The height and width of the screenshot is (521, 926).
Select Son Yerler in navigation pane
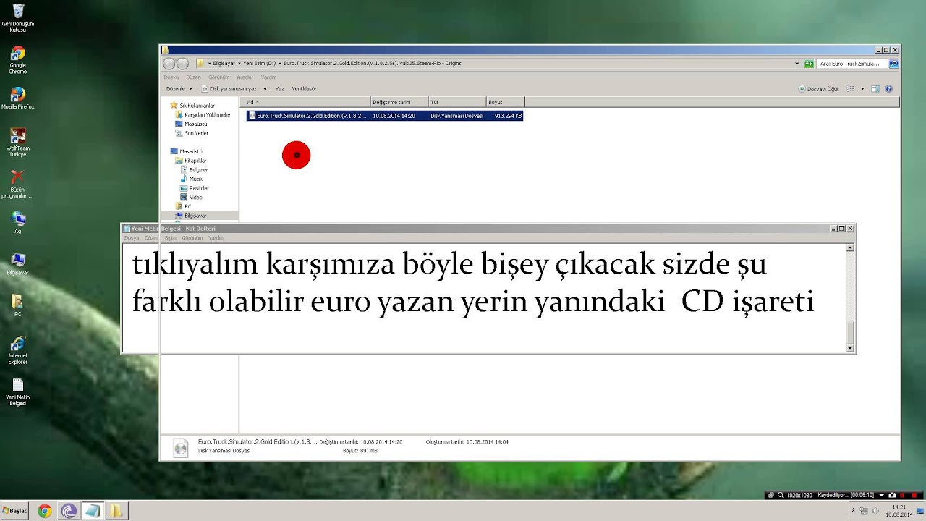[x=191, y=134]
